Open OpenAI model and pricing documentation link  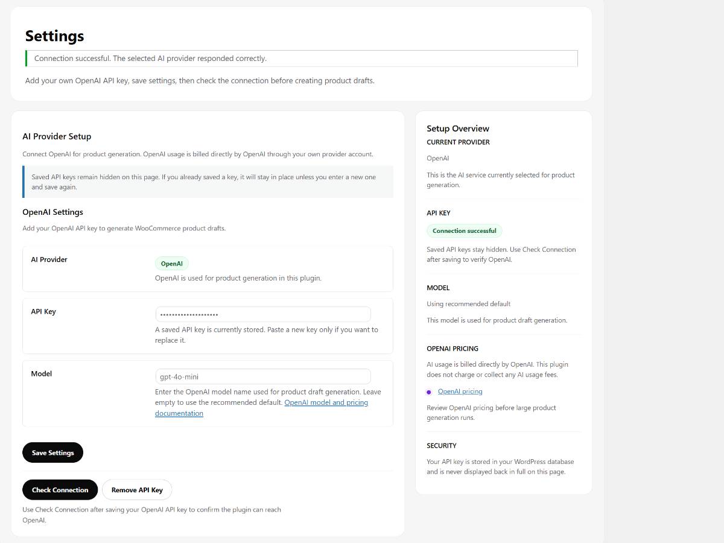[261, 408]
